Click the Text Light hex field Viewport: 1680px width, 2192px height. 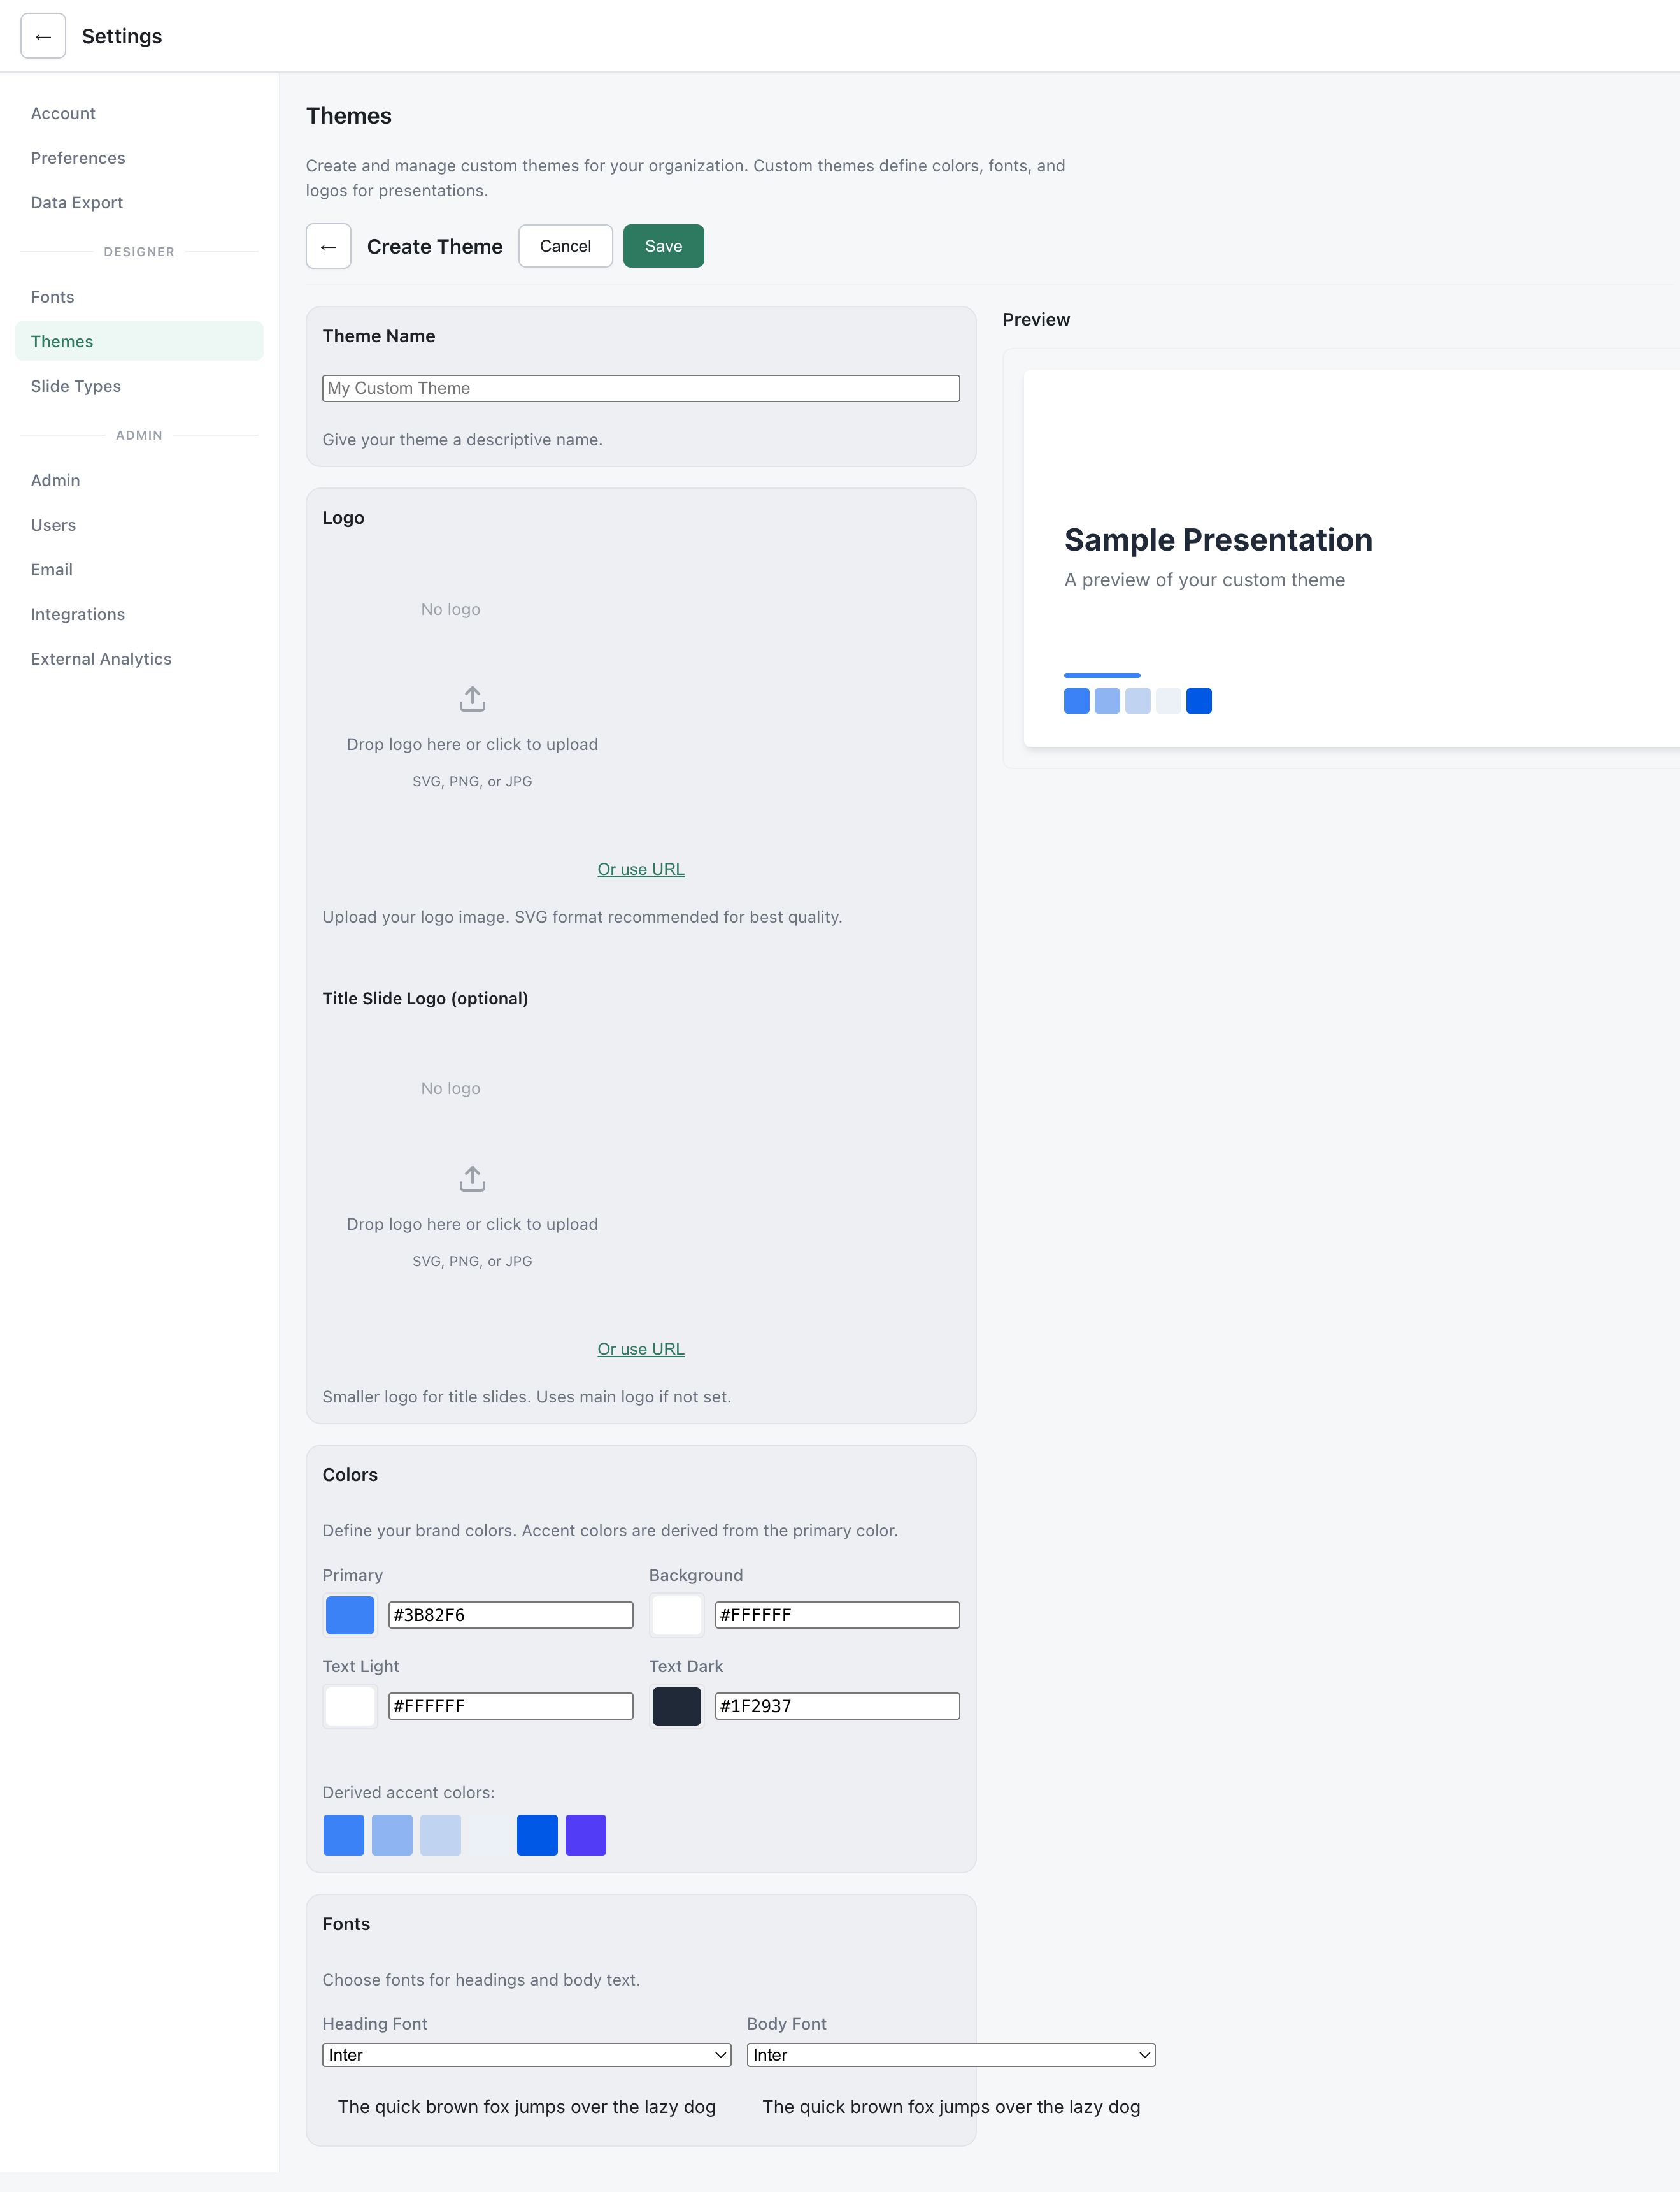point(510,1706)
